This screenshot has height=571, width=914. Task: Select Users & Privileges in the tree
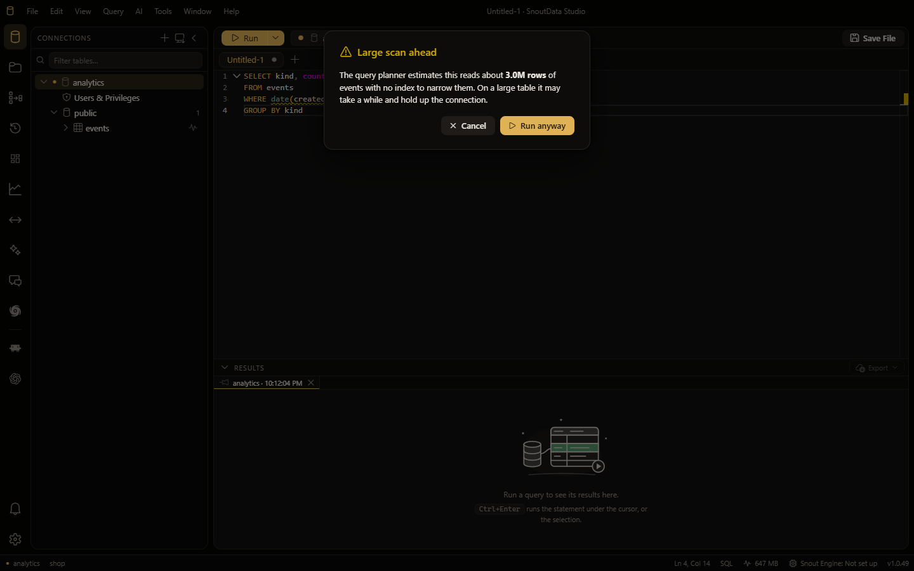[107, 98]
